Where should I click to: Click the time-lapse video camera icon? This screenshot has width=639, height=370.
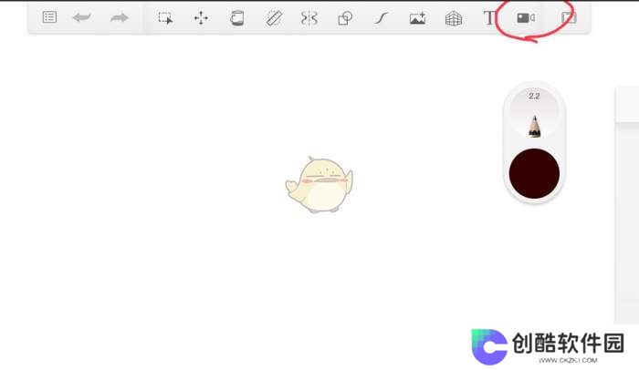click(526, 18)
